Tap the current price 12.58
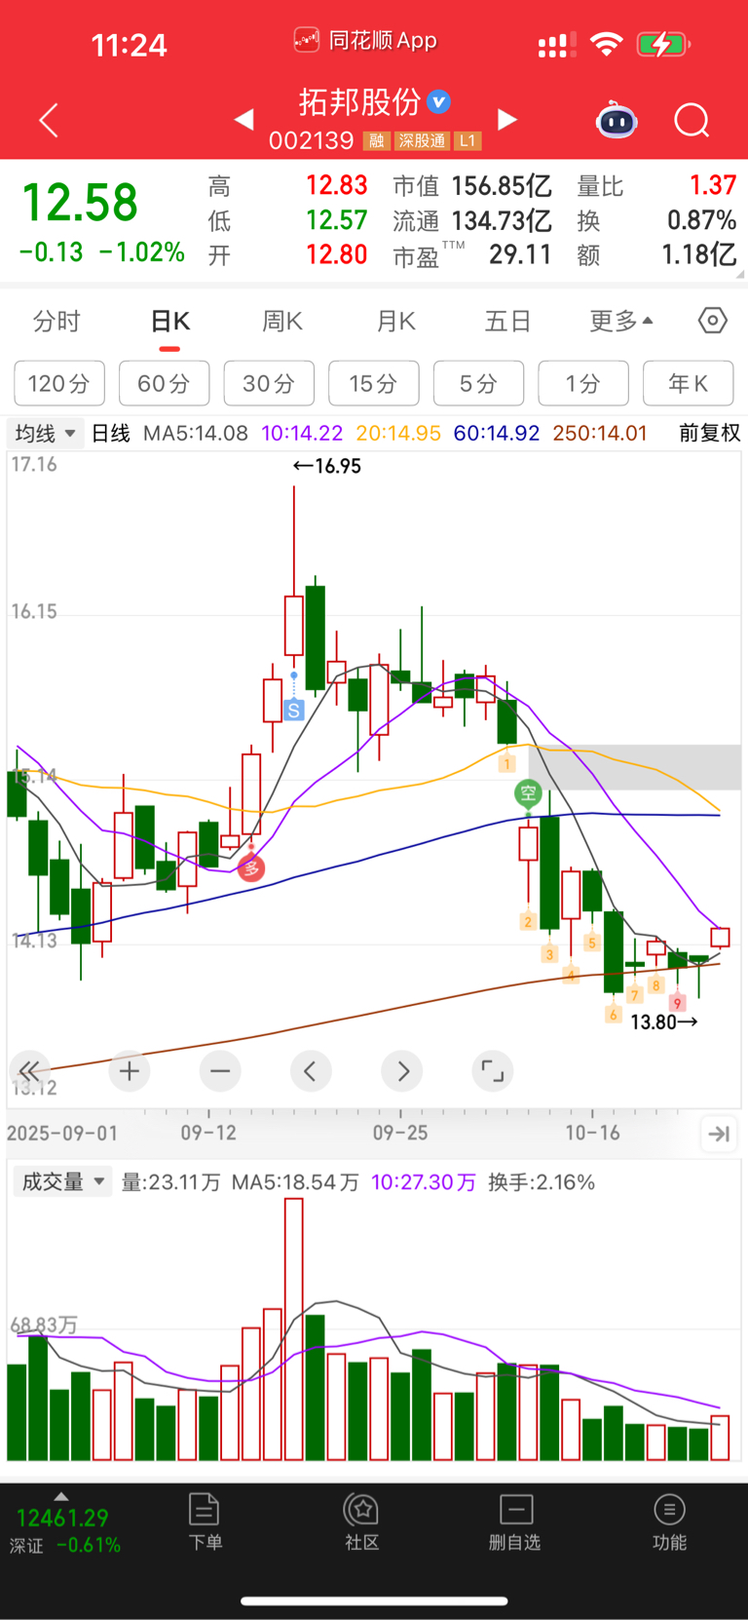 pos(80,203)
